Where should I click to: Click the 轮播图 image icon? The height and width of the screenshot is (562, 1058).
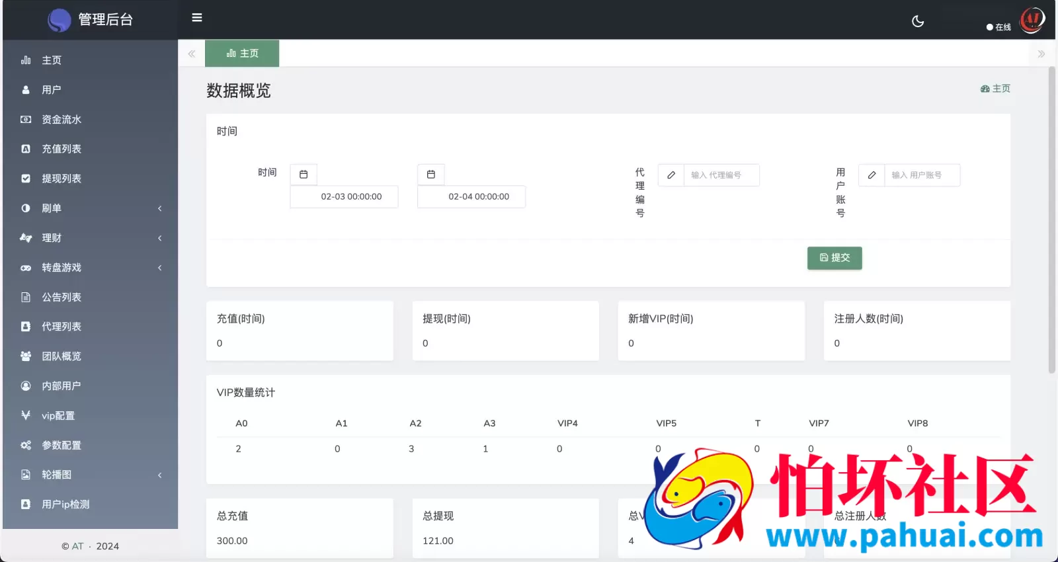26,475
